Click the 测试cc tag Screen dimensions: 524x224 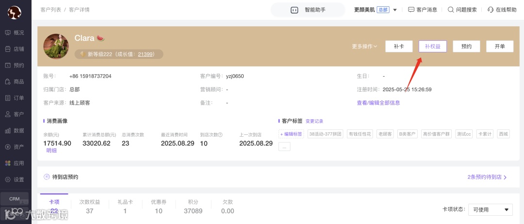464,134
